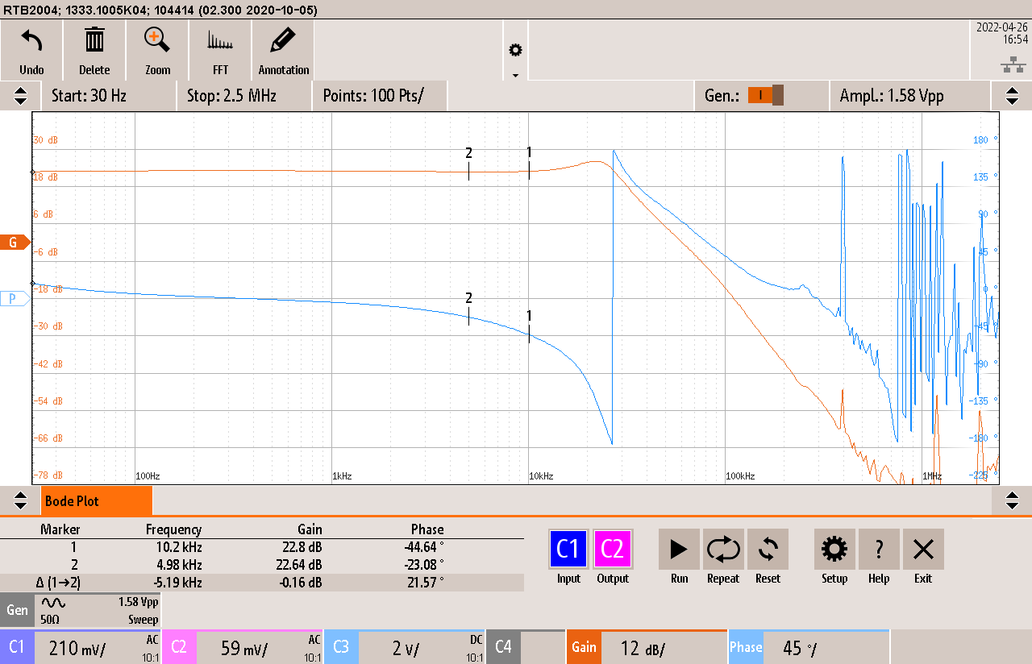Activate the Zoom magnifier tool
Image resolution: width=1032 pixels, height=664 pixels.
point(157,40)
